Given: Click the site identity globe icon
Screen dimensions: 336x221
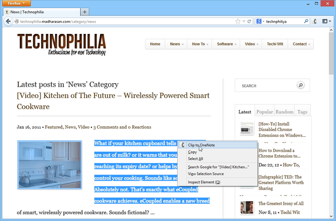Looking at the screenshot, I should coord(16,22).
